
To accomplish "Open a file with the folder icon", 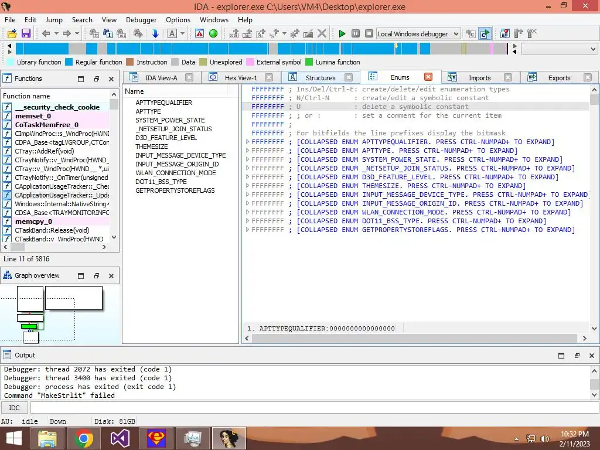I will [12, 33].
